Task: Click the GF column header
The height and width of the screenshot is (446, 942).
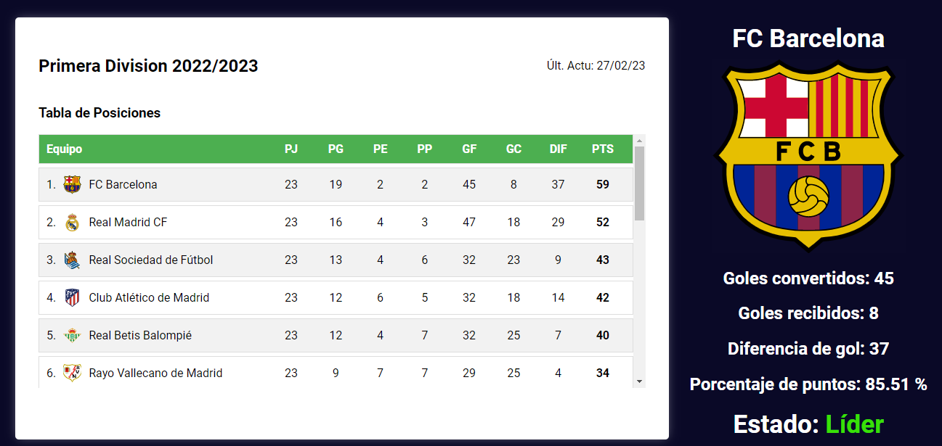Action: (x=469, y=149)
